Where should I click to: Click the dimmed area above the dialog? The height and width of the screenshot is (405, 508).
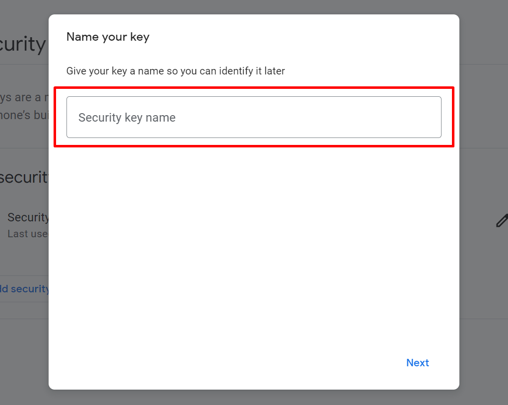tap(254, 7)
